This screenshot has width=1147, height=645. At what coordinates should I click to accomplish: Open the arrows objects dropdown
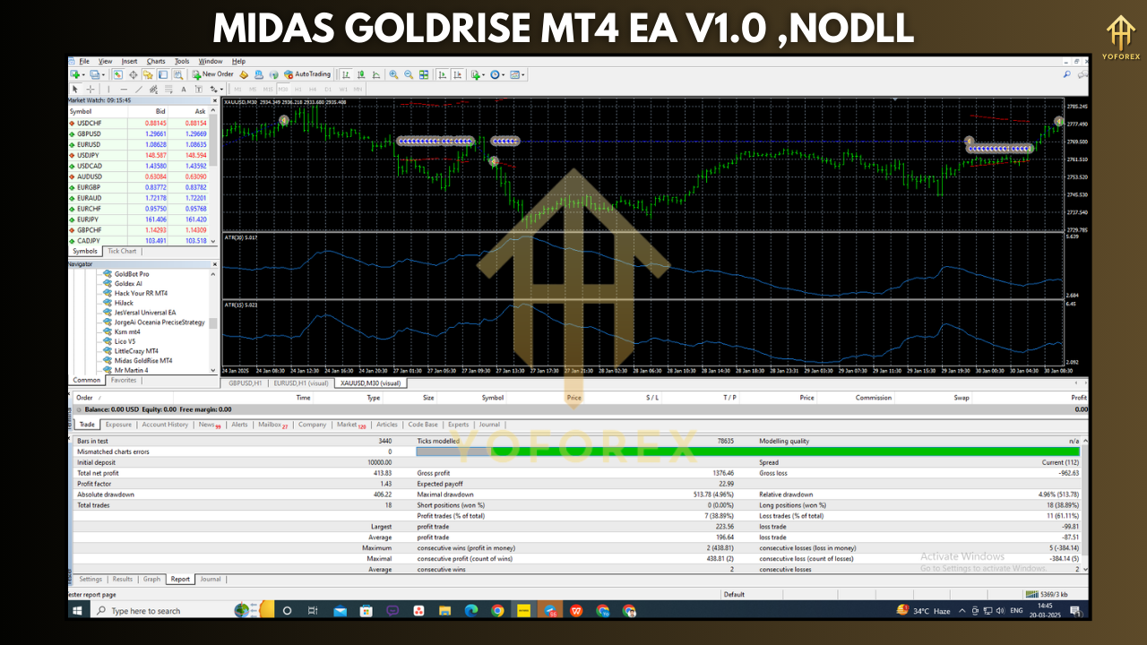[216, 89]
